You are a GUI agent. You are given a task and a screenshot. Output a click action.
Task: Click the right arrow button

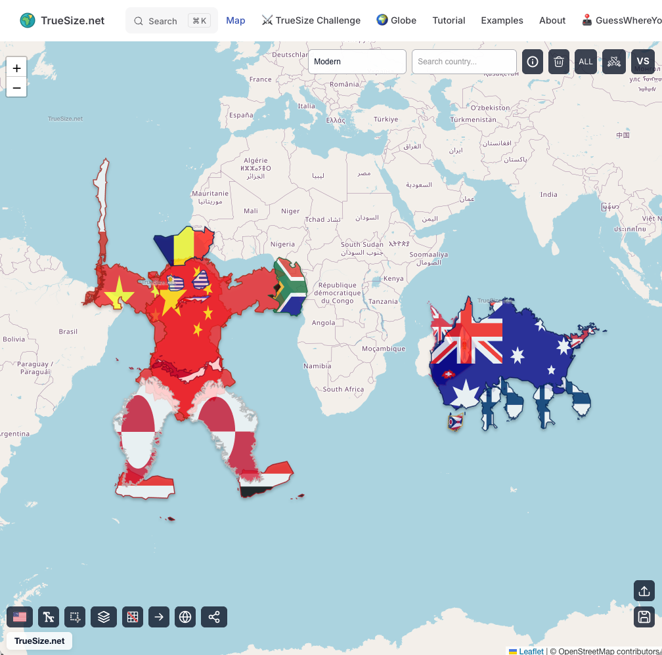point(159,617)
